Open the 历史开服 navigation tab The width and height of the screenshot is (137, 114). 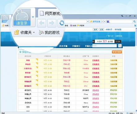click(x=63, y=46)
